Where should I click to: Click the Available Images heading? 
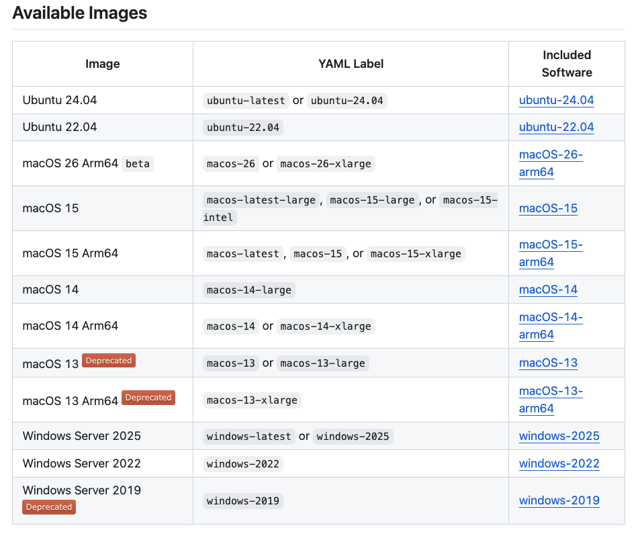click(80, 13)
